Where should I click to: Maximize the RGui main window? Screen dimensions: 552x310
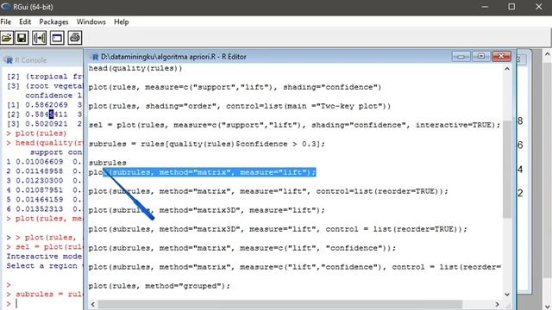tap(511, 7)
